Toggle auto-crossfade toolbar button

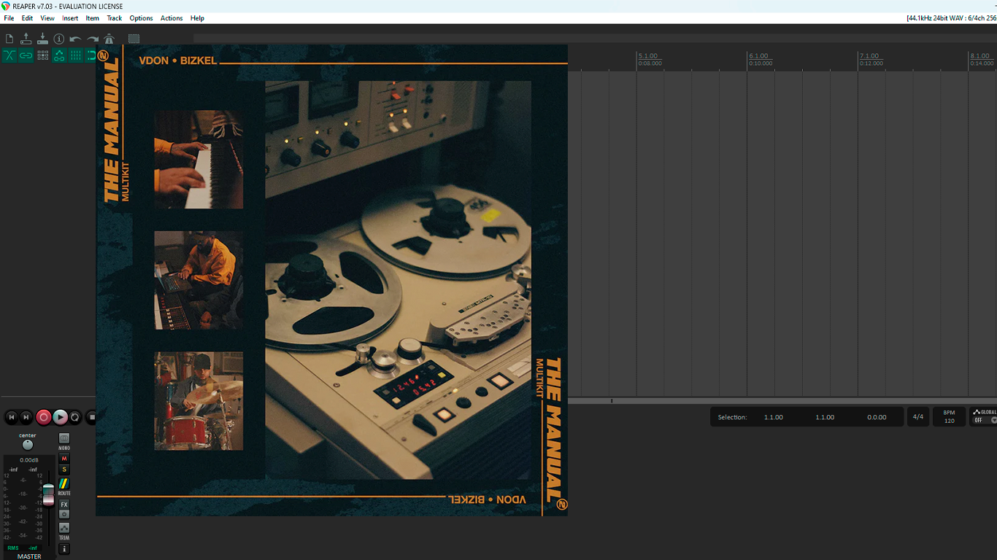point(9,55)
